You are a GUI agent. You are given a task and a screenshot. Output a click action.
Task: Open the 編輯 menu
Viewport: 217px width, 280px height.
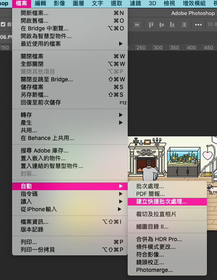tap(40, 3)
